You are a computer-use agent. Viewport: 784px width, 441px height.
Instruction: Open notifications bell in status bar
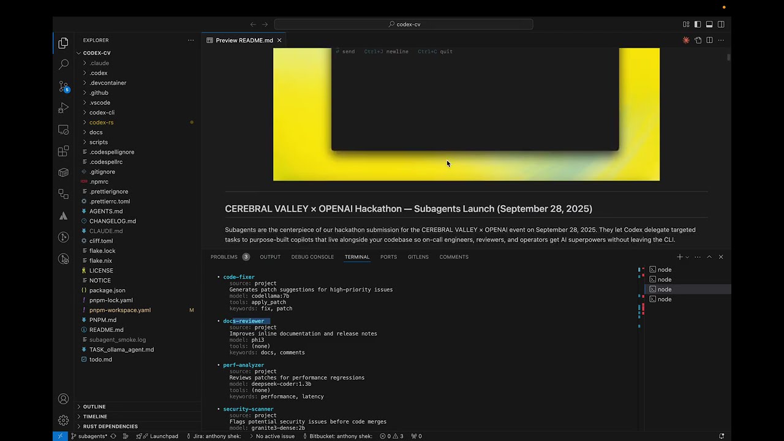coord(722,436)
